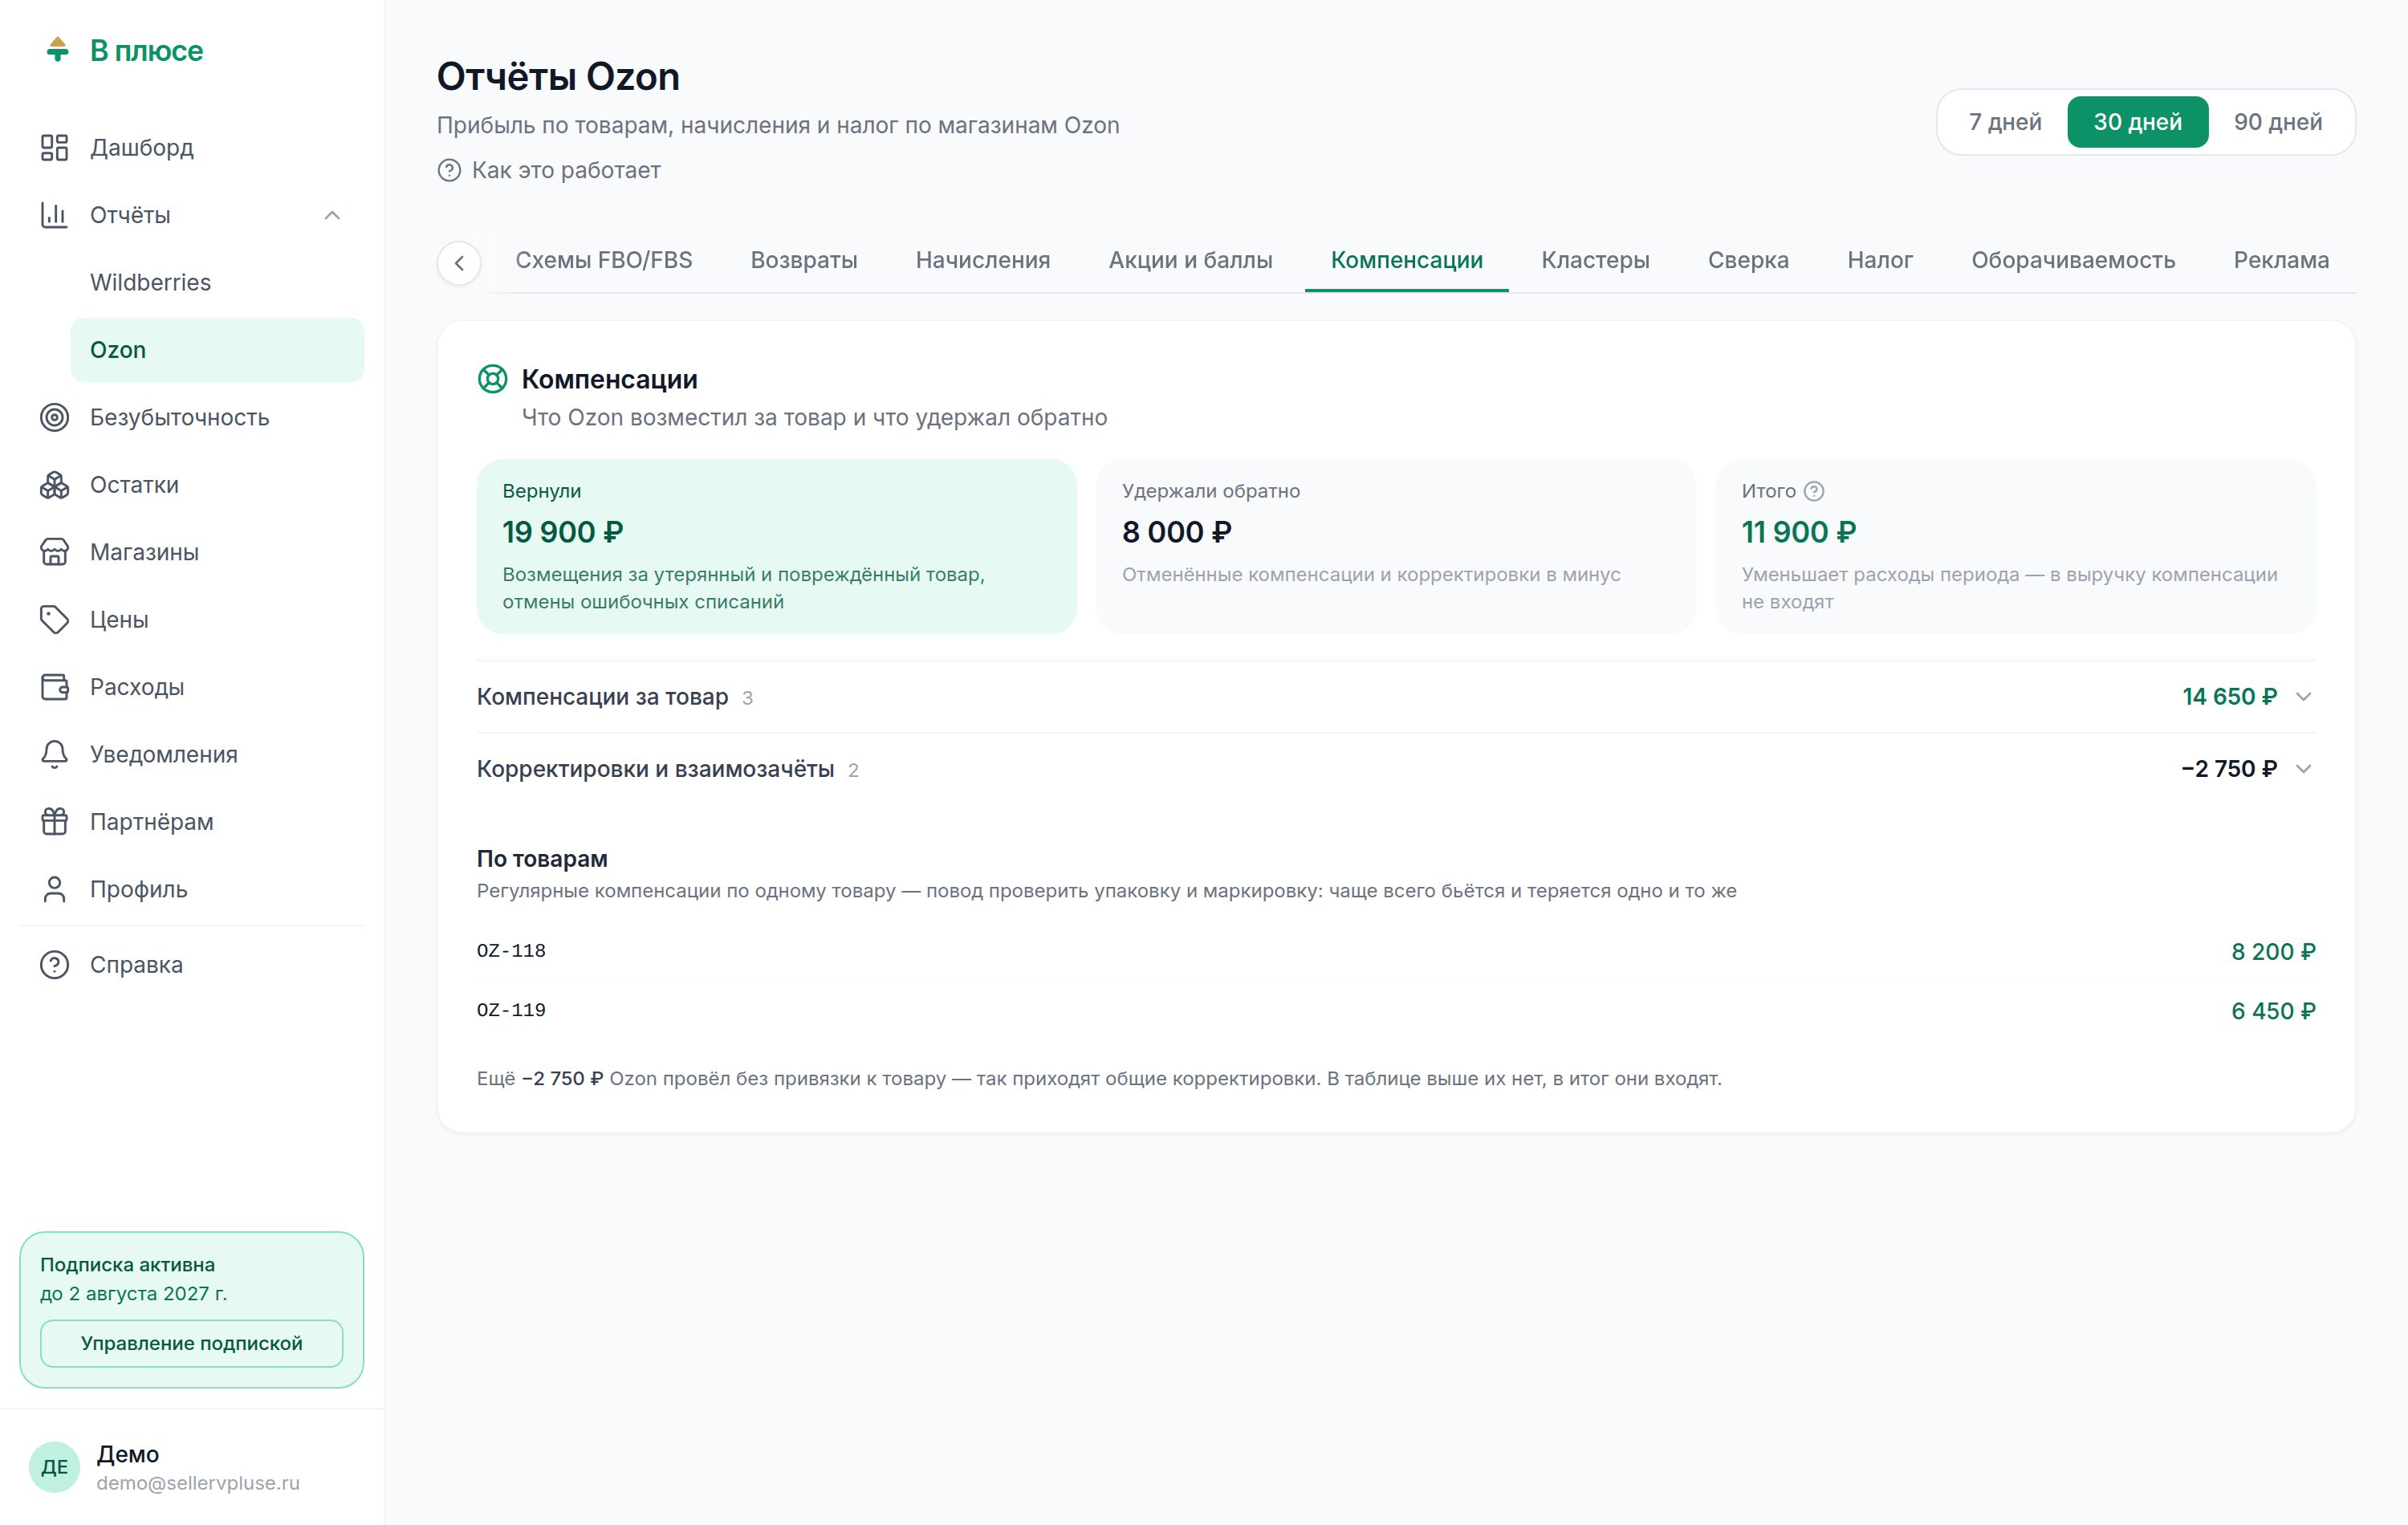This screenshot has height=1525, width=2408.
Task: Open the Цены section
Action: pos(192,620)
